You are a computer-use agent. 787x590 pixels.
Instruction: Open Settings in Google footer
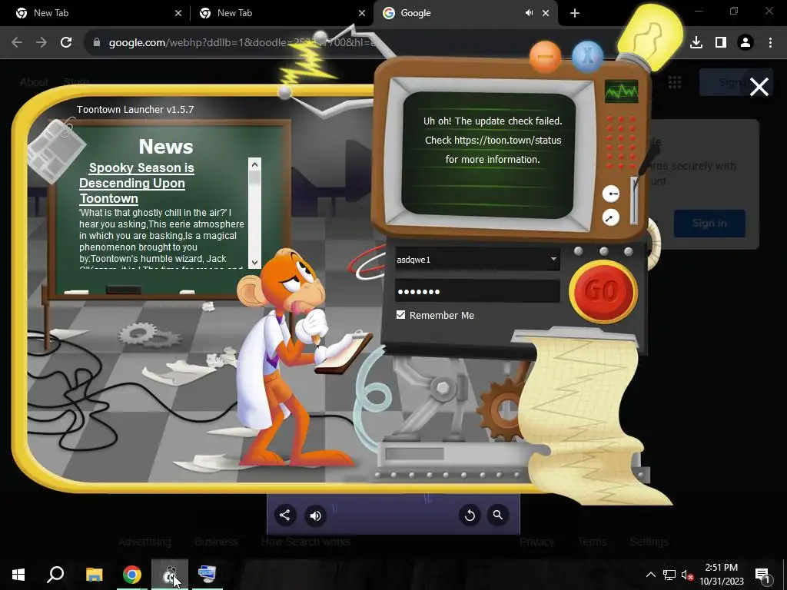(649, 542)
